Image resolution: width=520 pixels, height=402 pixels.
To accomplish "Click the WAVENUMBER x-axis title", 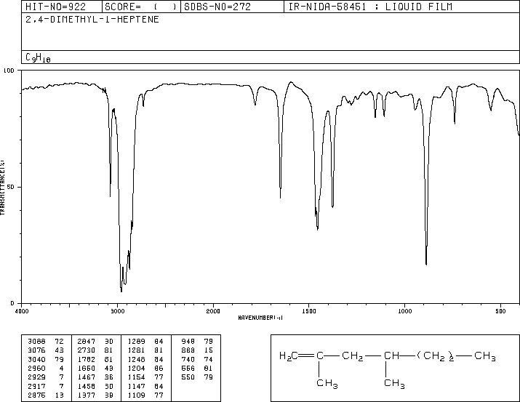I will pyautogui.click(x=260, y=318).
